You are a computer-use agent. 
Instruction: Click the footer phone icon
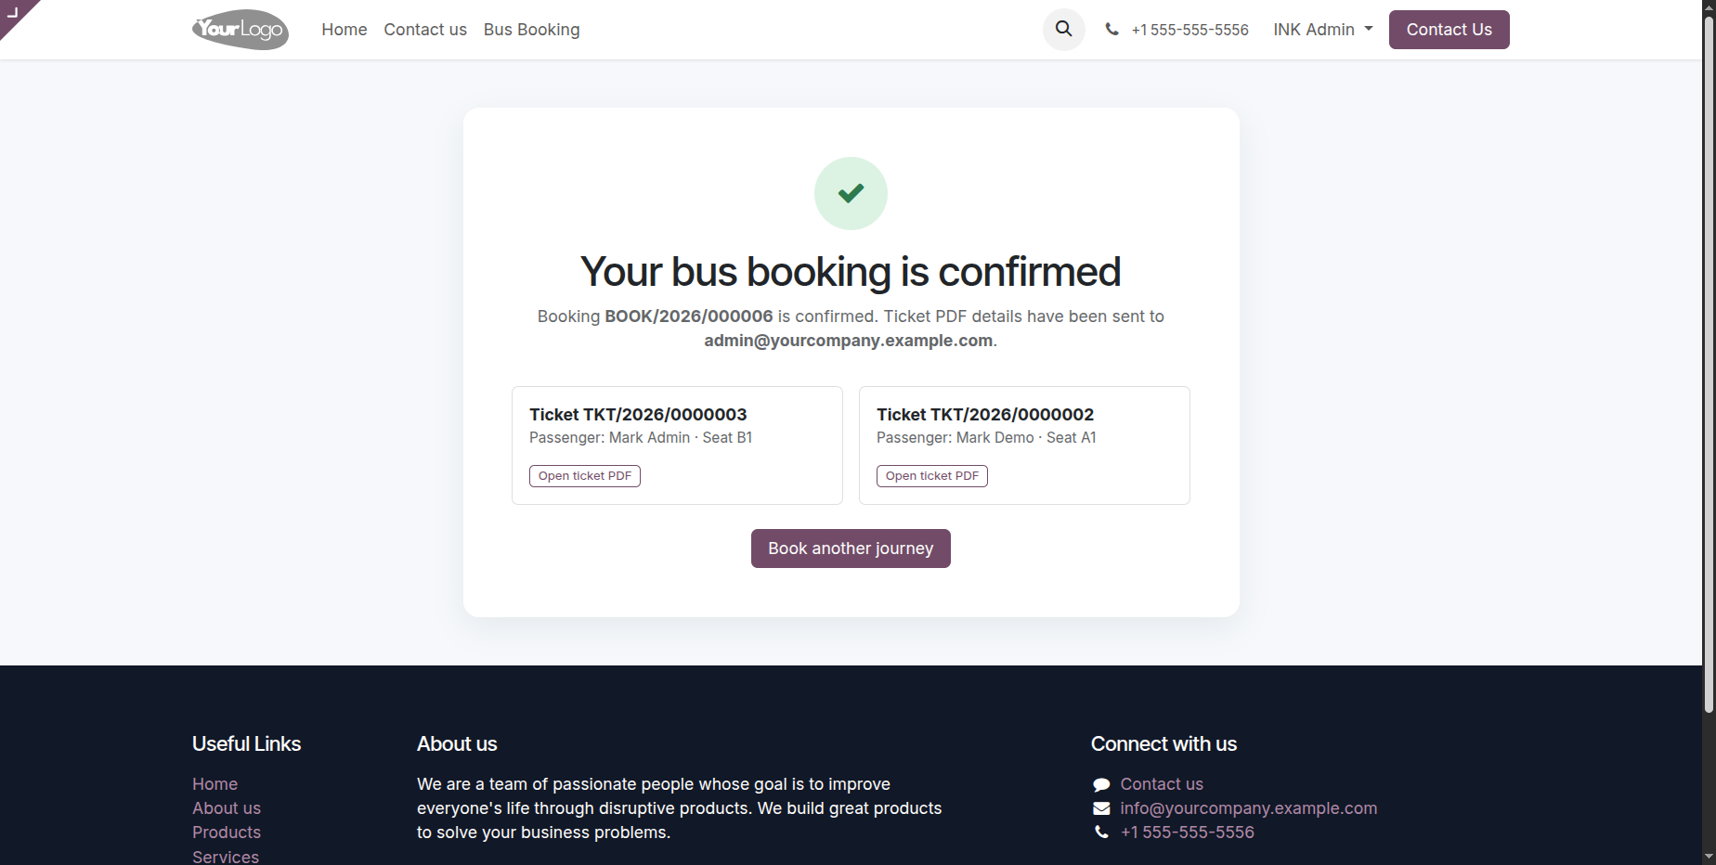pos(1101,833)
